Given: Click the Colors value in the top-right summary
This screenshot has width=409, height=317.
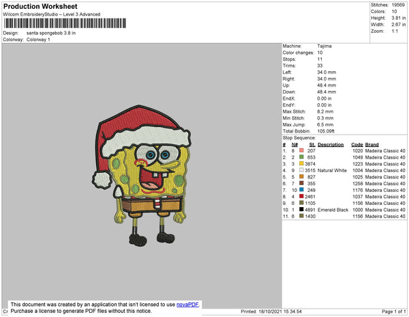Looking at the screenshot, I should [394, 12].
